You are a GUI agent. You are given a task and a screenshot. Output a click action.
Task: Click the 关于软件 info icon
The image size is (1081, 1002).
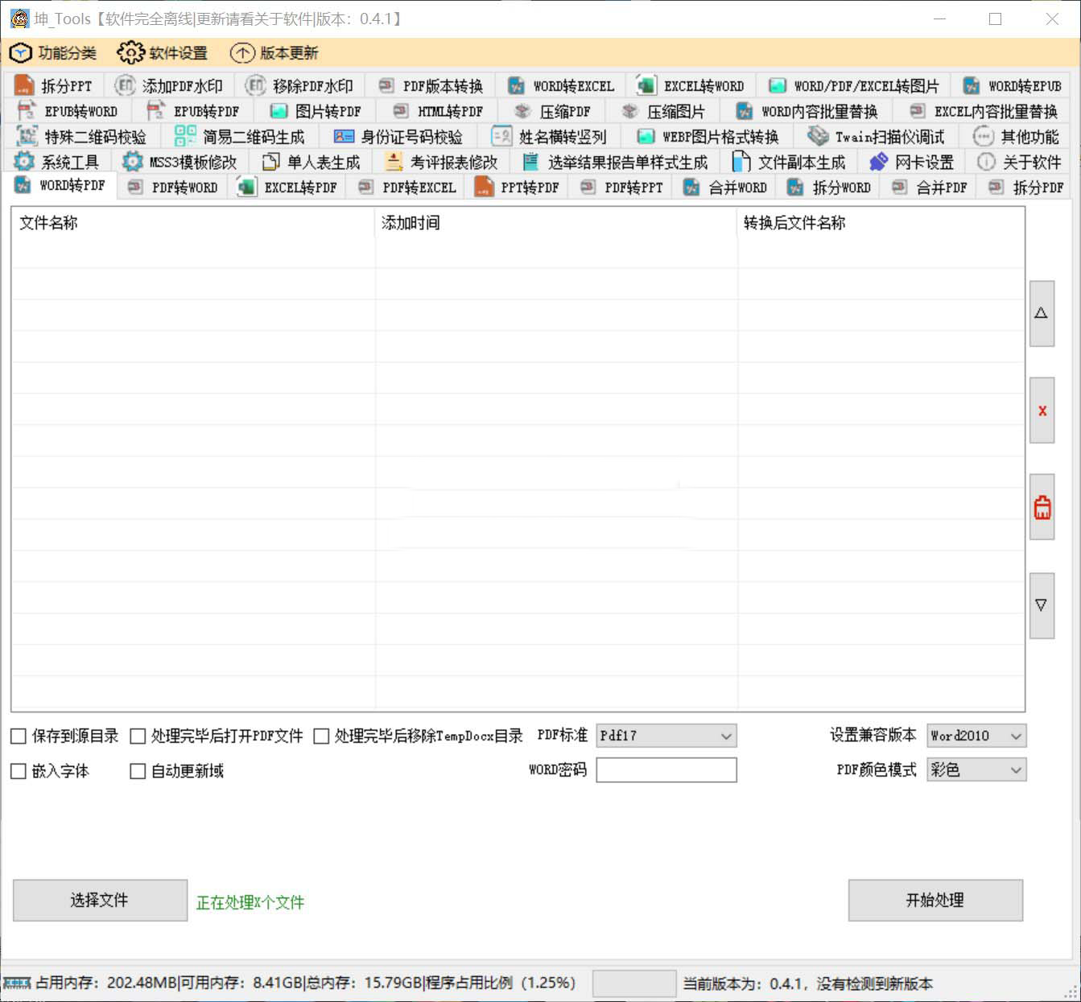point(986,162)
